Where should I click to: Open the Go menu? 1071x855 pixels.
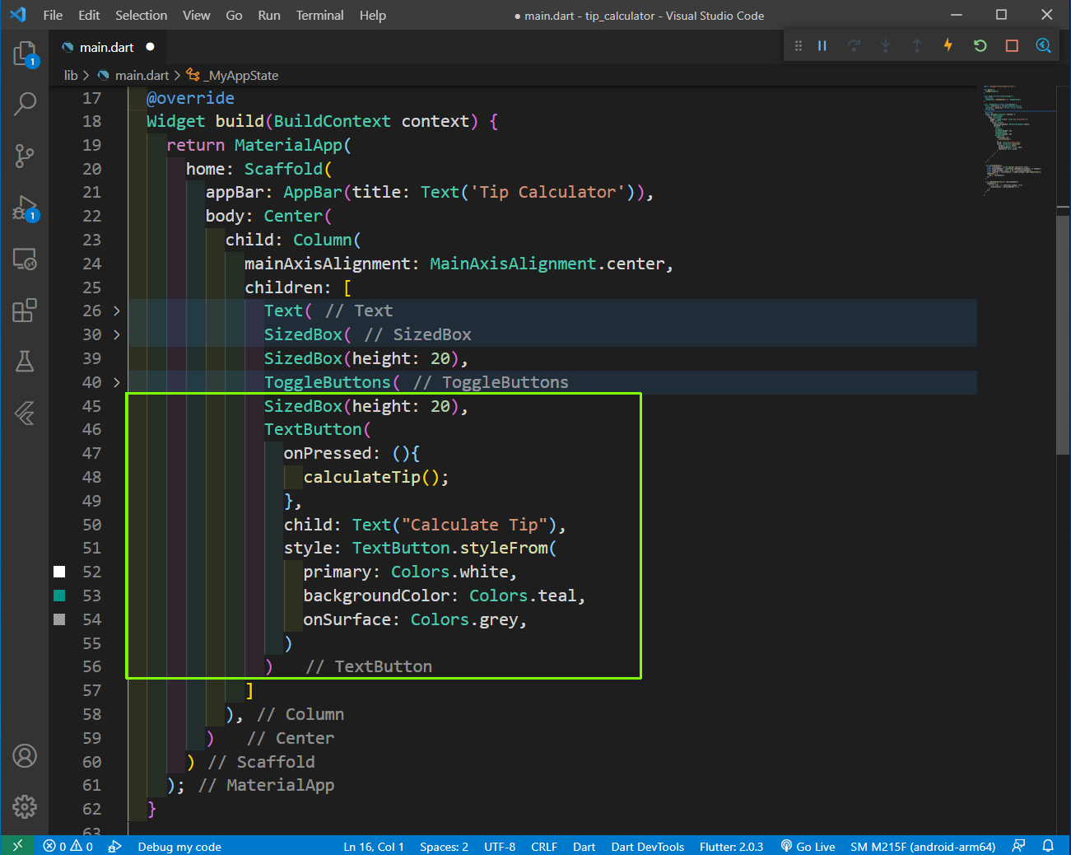click(x=234, y=15)
